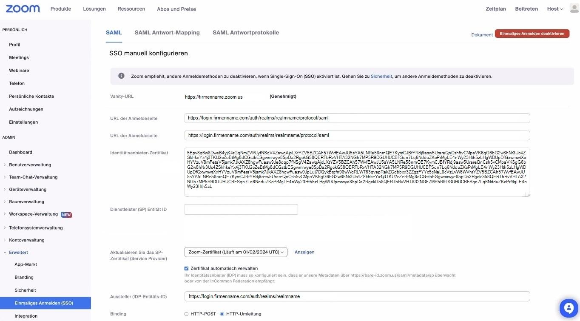Open Profil in sidebar
The width and height of the screenshot is (580, 321).
coord(14,45)
